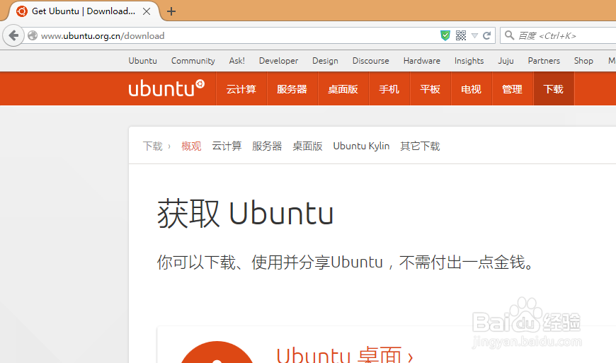Open the 平板 menu item
Image resolution: width=616 pixels, height=363 pixels.
coord(430,89)
